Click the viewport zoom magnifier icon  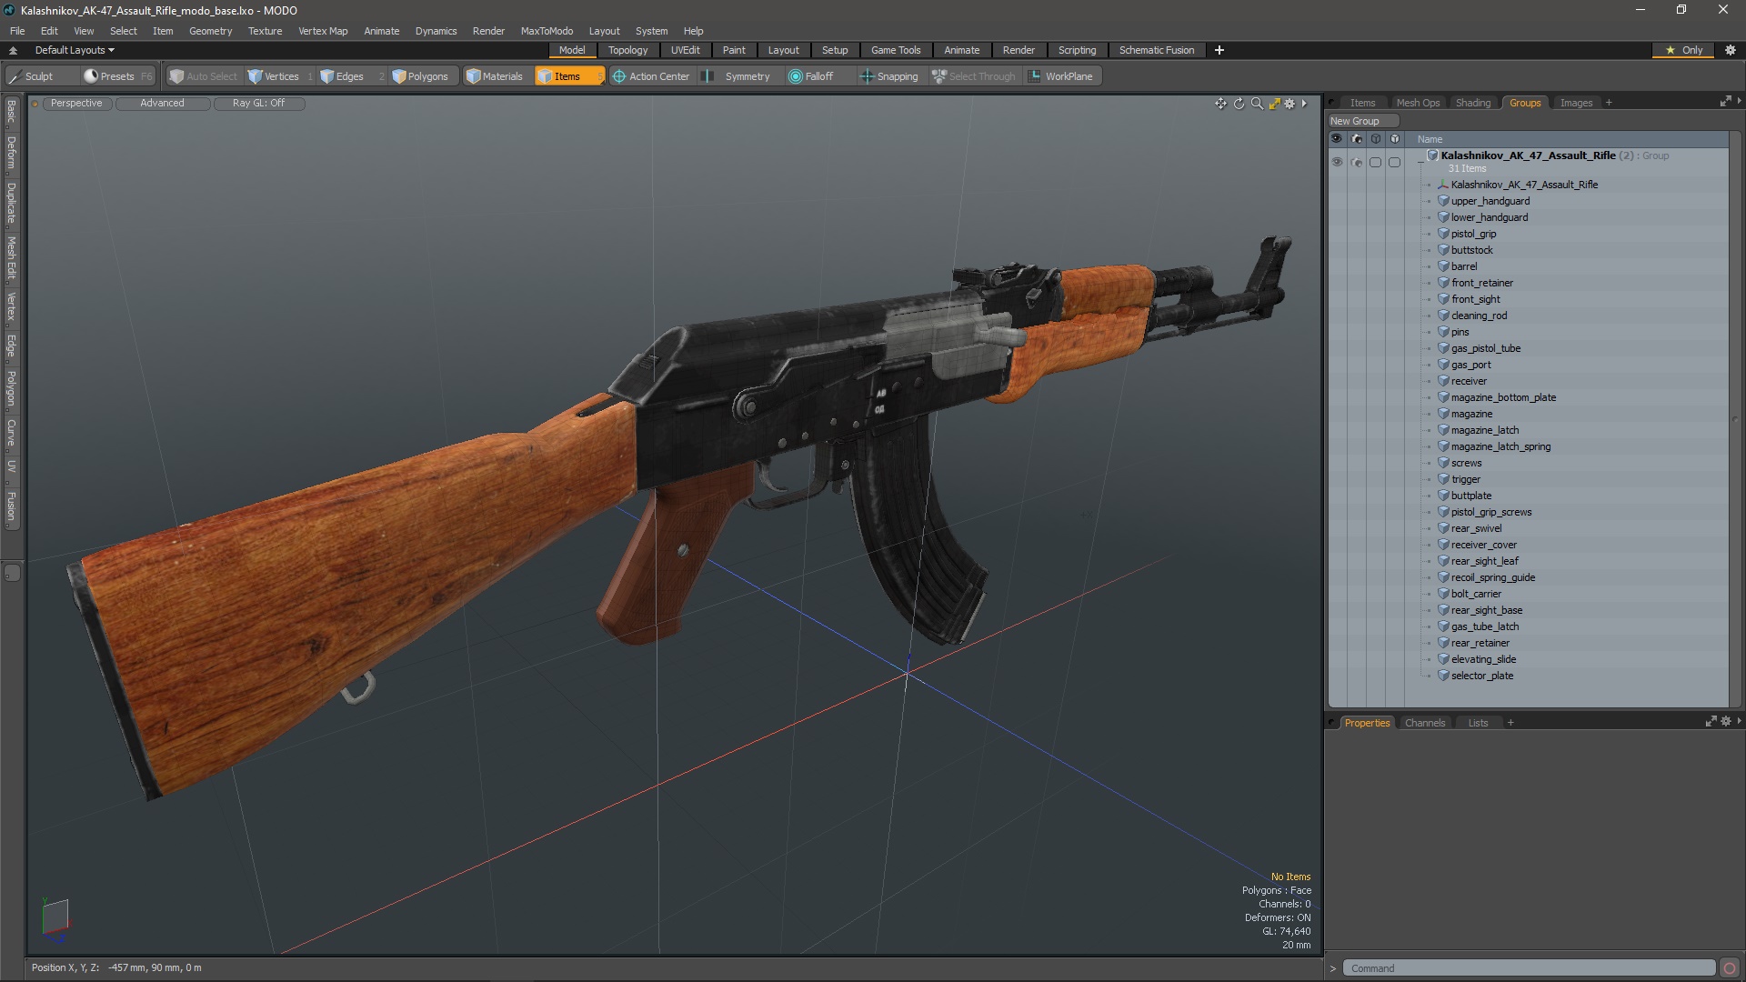1257,104
